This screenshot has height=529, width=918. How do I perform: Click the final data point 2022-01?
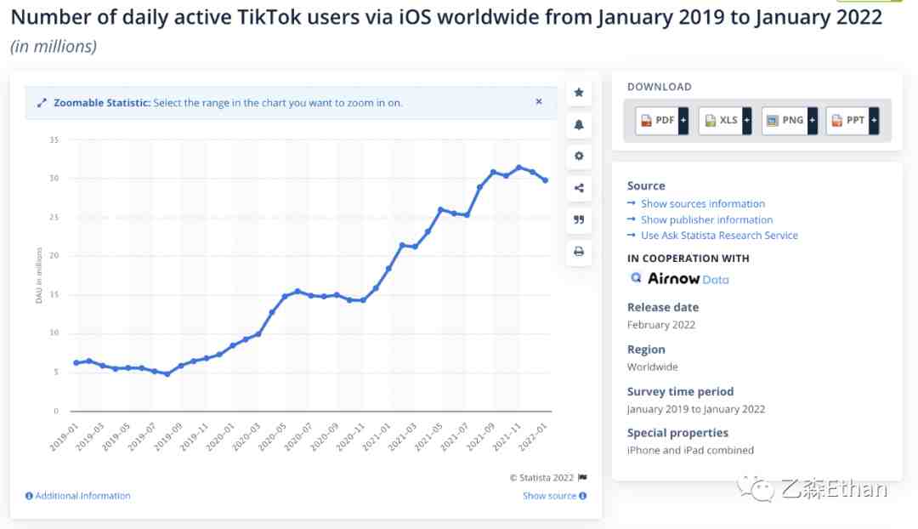coord(546,180)
